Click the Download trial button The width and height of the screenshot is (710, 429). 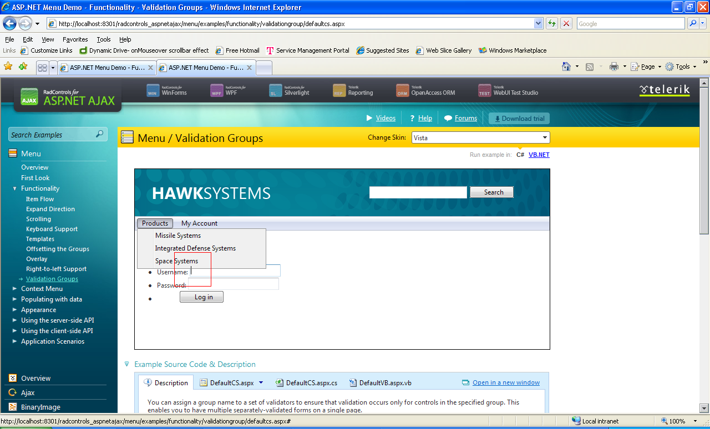[519, 119]
